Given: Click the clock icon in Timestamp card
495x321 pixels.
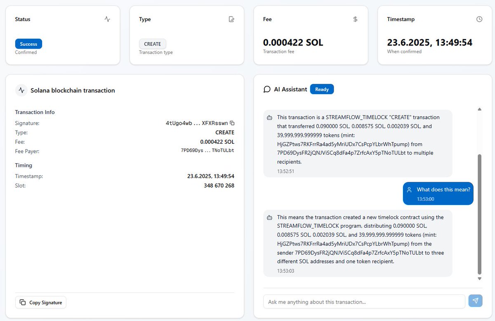Looking at the screenshot, I should pyautogui.click(x=479, y=19).
